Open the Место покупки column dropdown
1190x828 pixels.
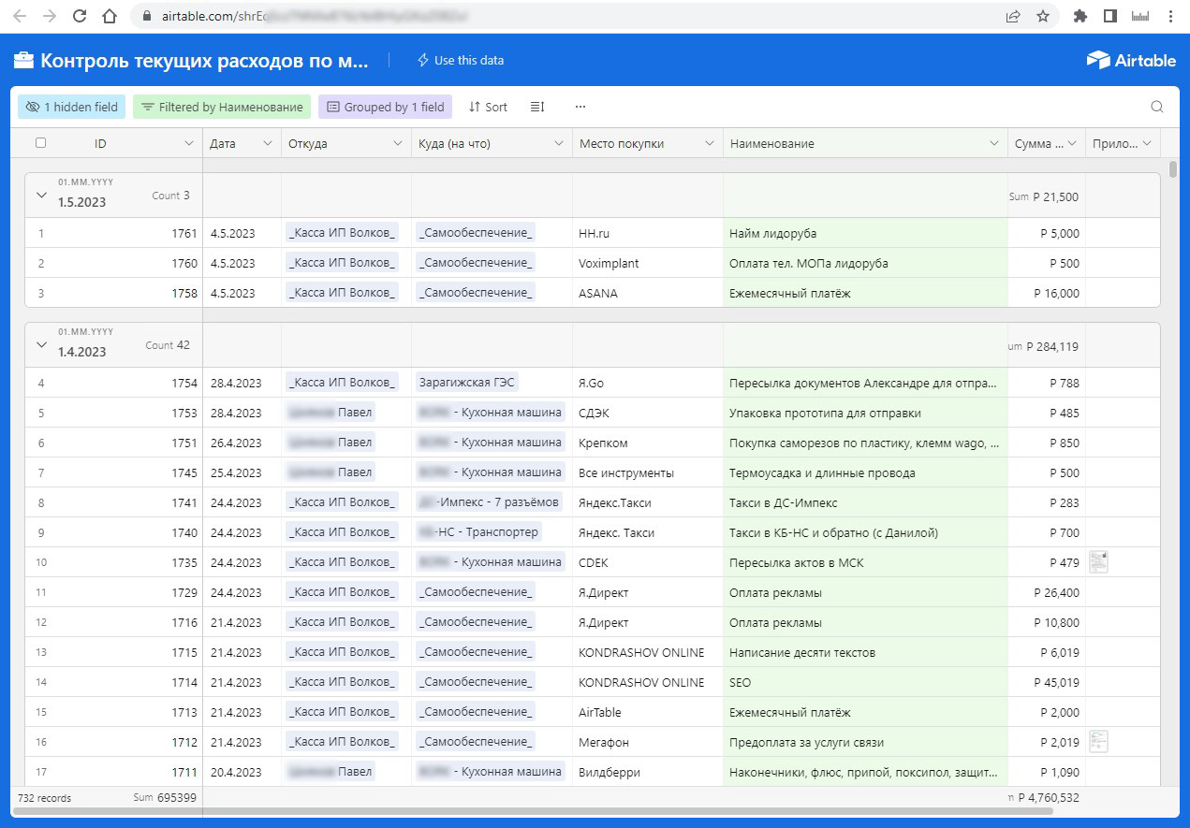pos(709,143)
